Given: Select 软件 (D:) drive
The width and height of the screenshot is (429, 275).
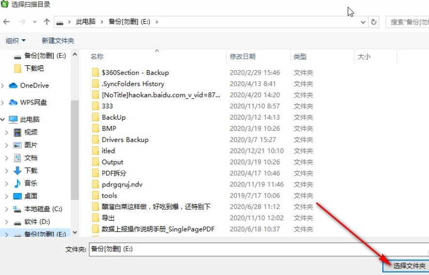Looking at the screenshot, I should pyautogui.click(x=32, y=222).
